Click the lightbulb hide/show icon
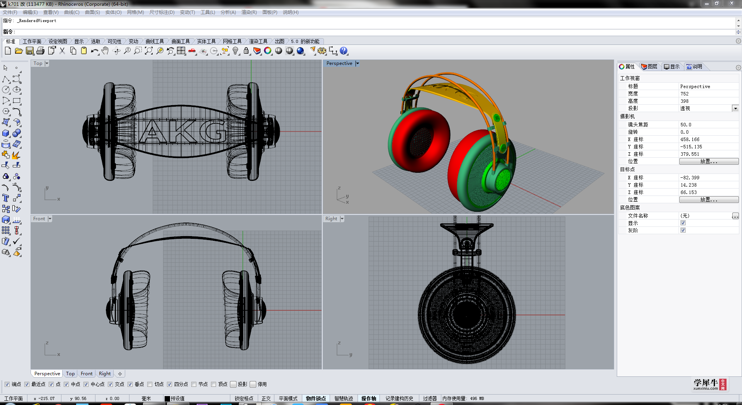 click(x=235, y=51)
